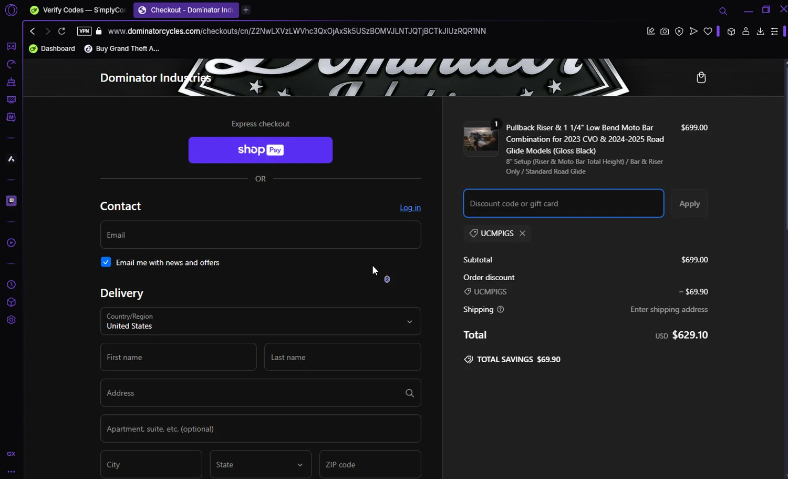This screenshot has width=788, height=479.
Task: Take a snapshot with camera icon
Action: [x=665, y=31]
